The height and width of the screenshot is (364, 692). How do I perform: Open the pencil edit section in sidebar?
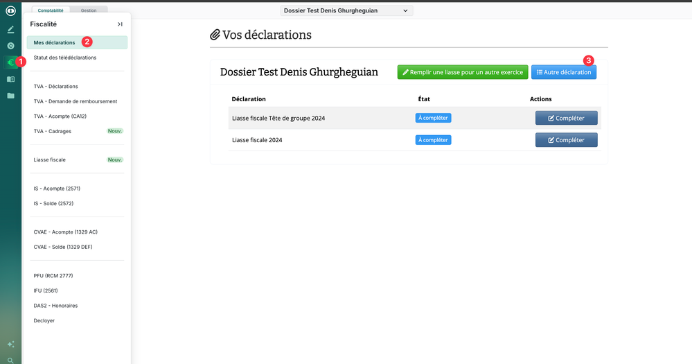tap(10, 30)
